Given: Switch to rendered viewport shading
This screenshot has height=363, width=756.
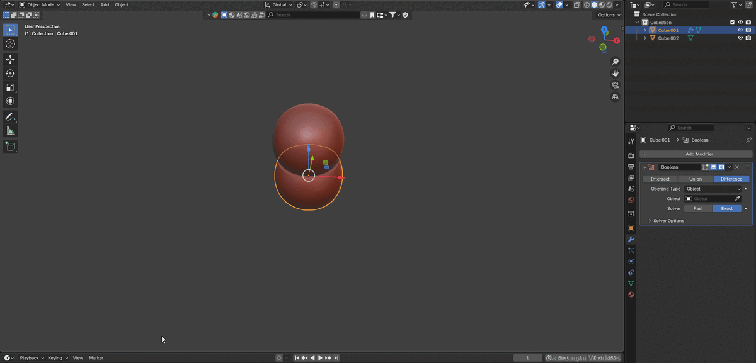Looking at the screenshot, I should point(610,4).
